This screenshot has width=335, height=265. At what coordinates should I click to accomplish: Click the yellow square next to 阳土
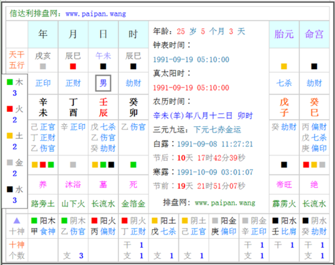[155, 221]
